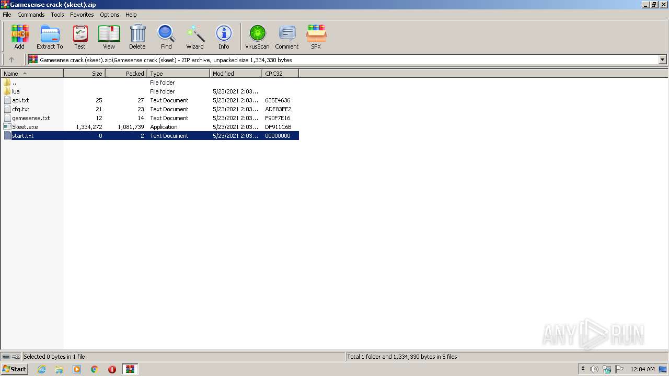The image size is (669, 376).
Task: Open the Extract To tool
Action: tap(50, 37)
